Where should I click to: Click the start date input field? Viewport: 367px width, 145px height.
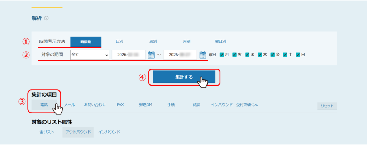coord(128,55)
